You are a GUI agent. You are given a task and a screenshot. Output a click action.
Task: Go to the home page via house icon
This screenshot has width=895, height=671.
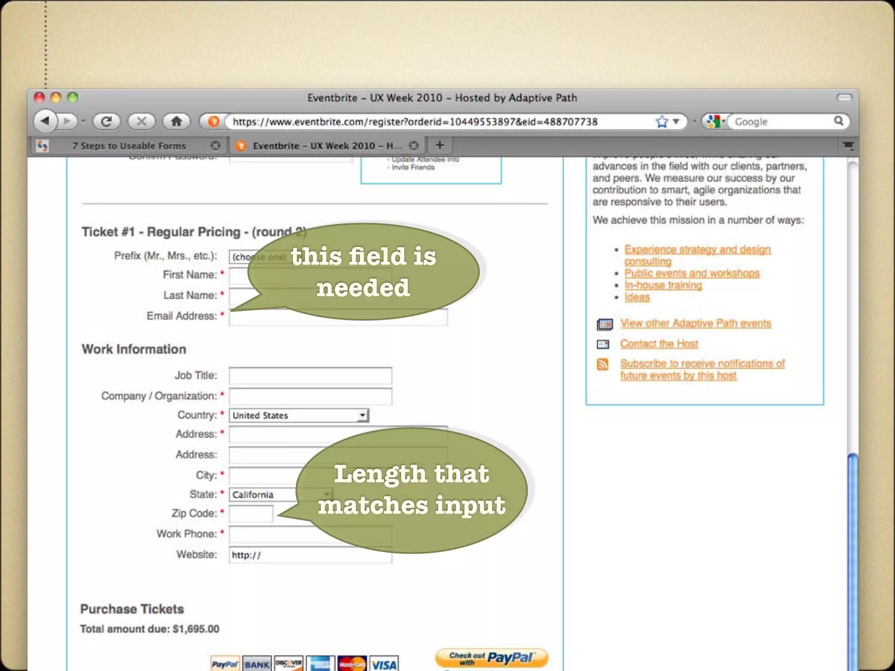tap(177, 121)
